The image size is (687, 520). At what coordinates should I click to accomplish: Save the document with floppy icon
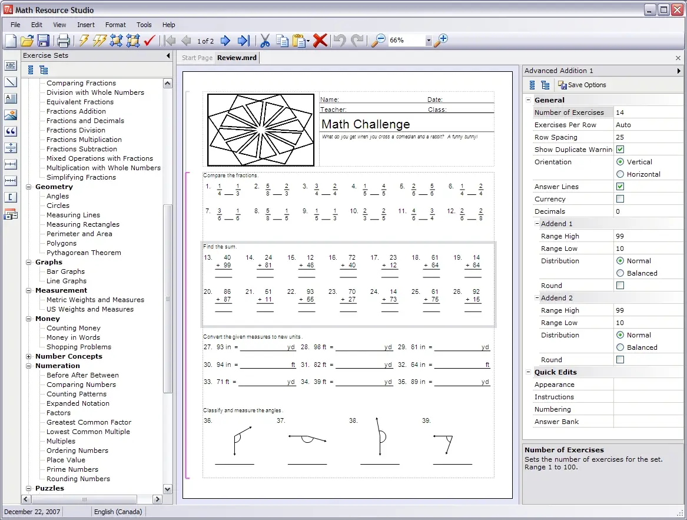click(x=43, y=40)
